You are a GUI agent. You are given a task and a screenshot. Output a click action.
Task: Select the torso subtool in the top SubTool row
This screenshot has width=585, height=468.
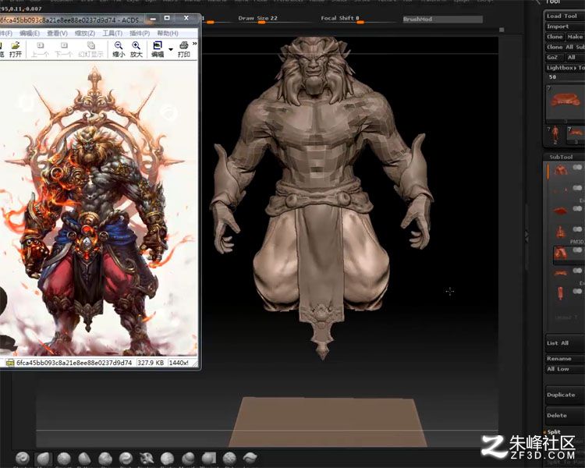(560, 170)
